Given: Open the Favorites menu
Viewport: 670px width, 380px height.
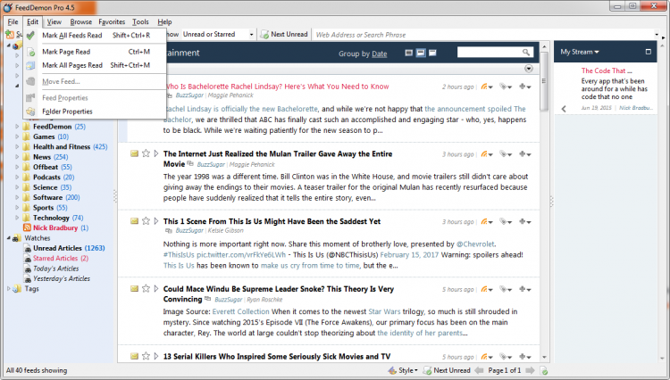Looking at the screenshot, I should [x=112, y=21].
